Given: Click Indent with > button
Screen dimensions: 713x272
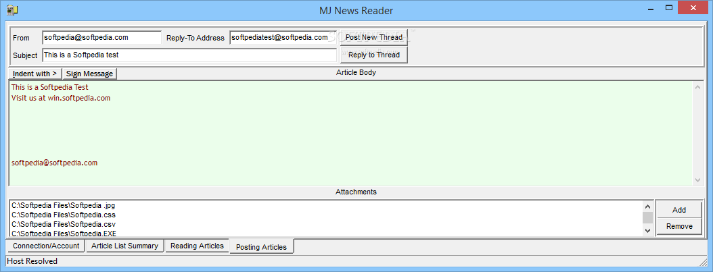Looking at the screenshot, I should click(34, 74).
